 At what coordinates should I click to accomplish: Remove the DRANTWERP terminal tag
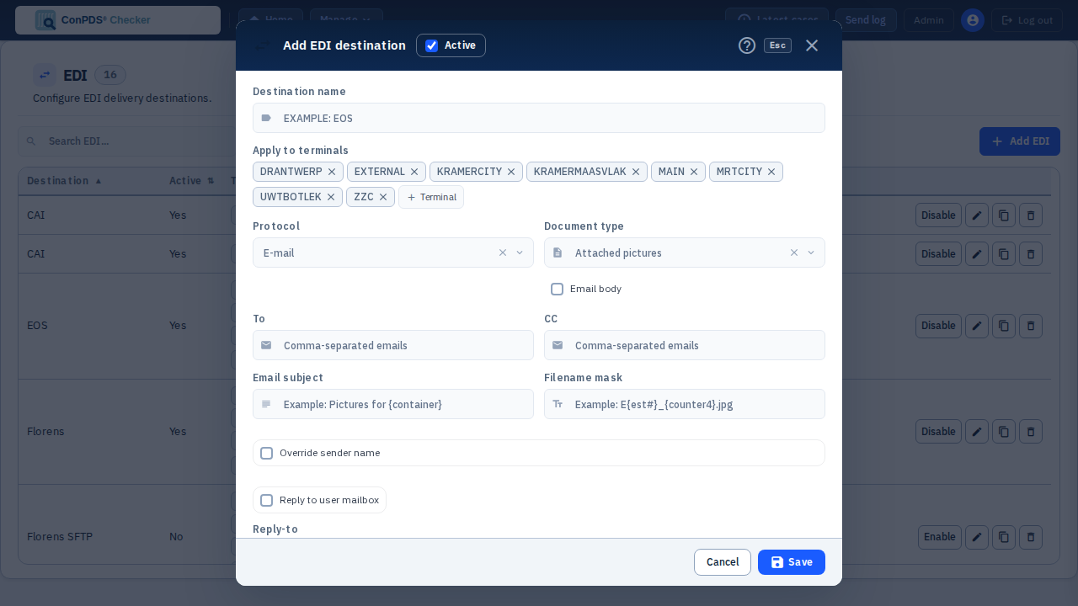pos(332,172)
